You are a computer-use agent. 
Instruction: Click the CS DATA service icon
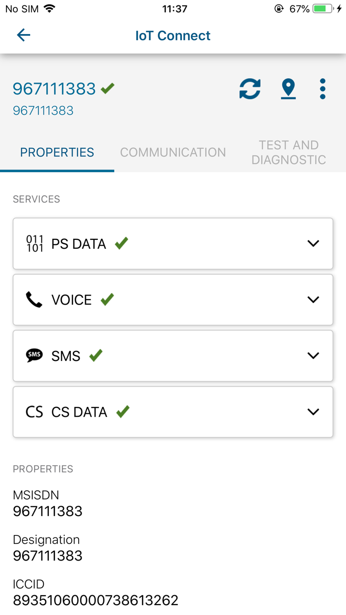click(x=33, y=411)
